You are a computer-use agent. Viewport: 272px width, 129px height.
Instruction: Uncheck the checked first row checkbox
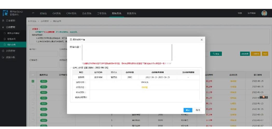tap(33, 81)
